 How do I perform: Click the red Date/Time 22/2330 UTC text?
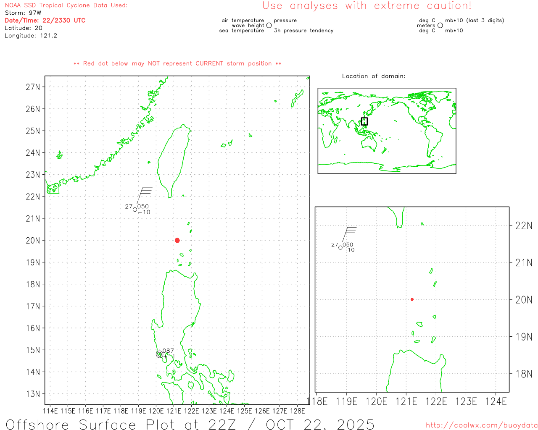pyautogui.click(x=45, y=20)
